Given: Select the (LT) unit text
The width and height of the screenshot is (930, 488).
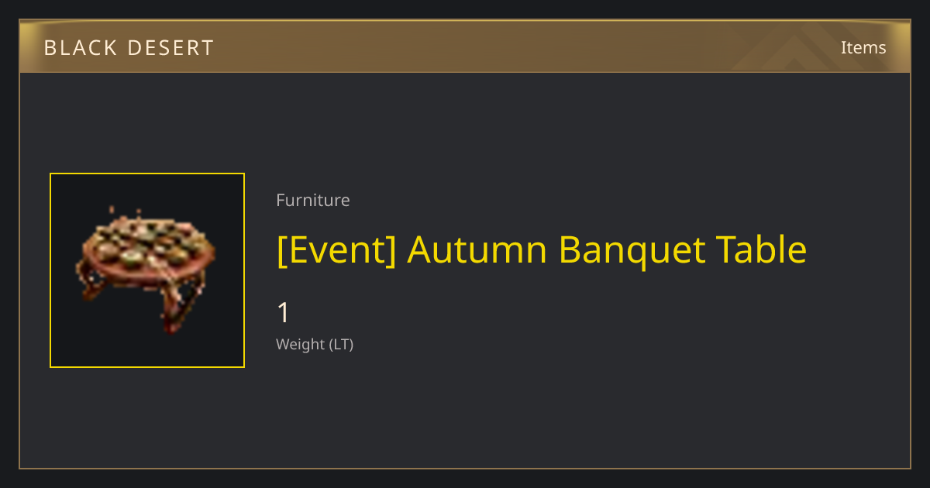Looking at the screenshot, I should pyautogui.click(x=342, y=344).
